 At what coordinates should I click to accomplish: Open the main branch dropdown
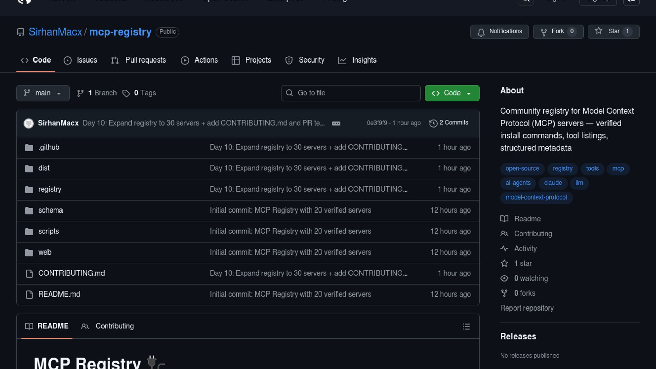point(43,93)
